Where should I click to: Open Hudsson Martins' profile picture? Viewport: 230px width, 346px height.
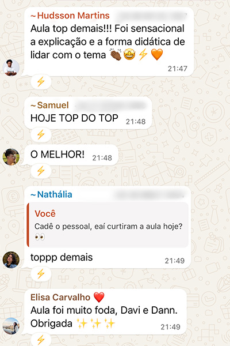click(11, 67)
